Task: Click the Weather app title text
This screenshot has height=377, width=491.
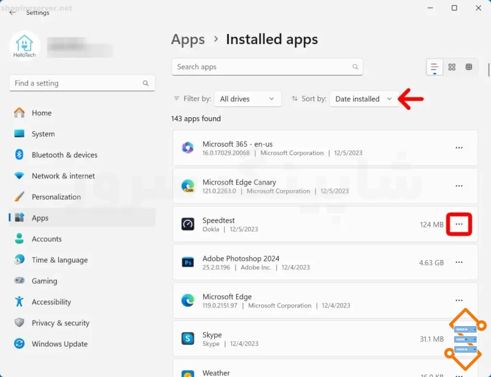Action: pos(216,373)
